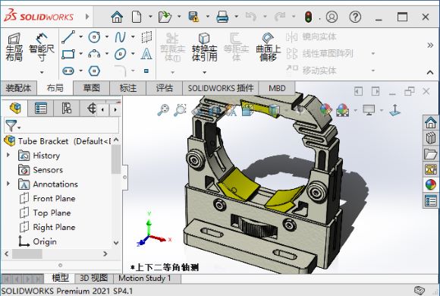This screenshot has height=296, width=440.
Task: Open ConfigurationManager tab
Action: tap(66, 108)
